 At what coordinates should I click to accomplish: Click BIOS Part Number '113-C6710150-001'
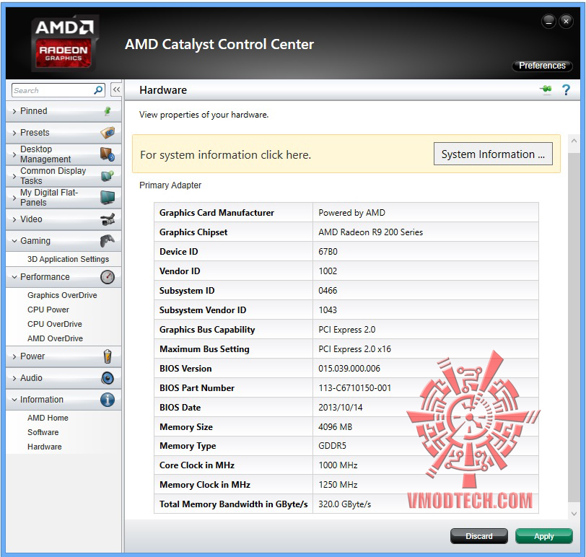point(354,387)
